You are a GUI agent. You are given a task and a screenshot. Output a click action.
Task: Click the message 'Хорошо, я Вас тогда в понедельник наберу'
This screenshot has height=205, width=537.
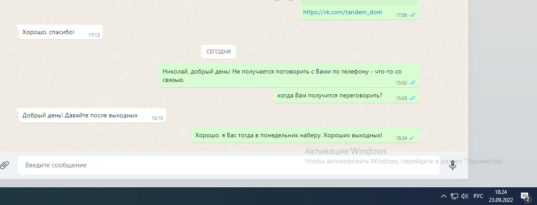(288, 135)
